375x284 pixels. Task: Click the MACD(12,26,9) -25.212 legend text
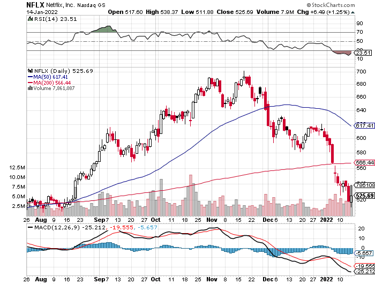(x=70, y=228)
